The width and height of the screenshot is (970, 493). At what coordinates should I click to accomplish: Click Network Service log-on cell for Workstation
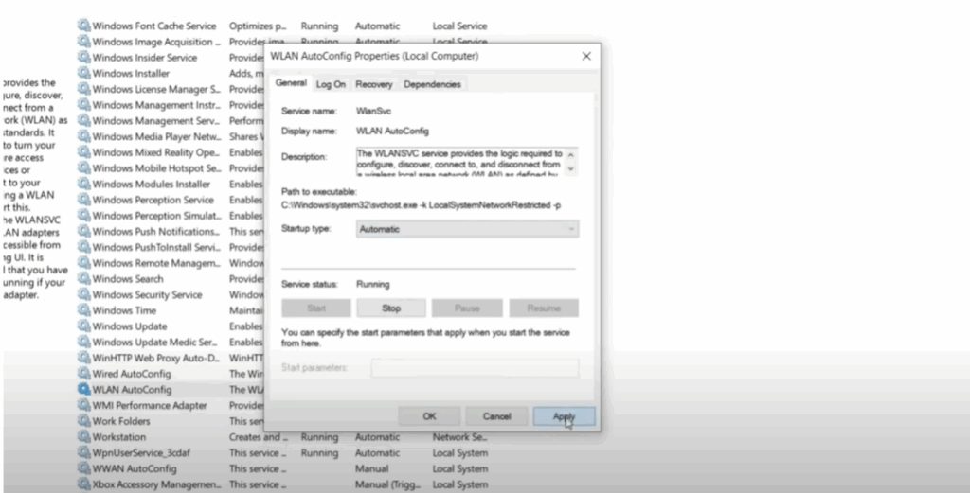tap(459, 437)
